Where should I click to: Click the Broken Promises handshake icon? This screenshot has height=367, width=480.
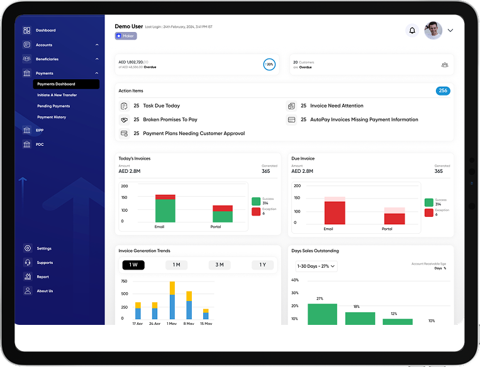pyautogui.click(x=125, y=119)
